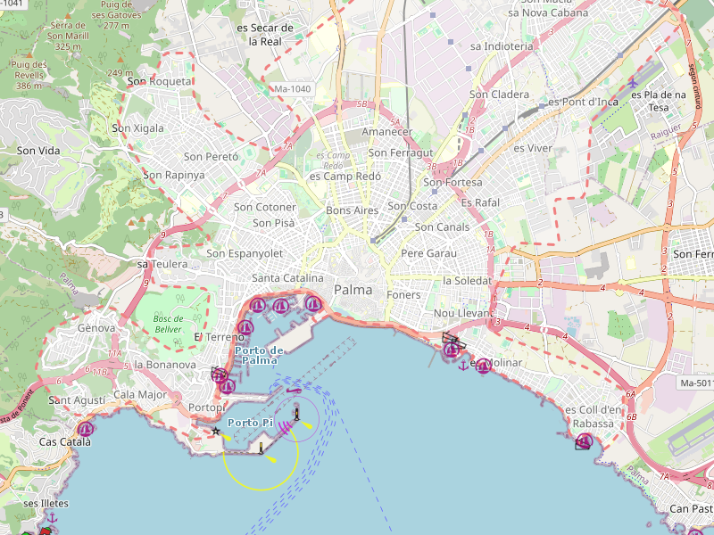Click the Son Vida place label

pyautogui.click(x=38, y=151)
